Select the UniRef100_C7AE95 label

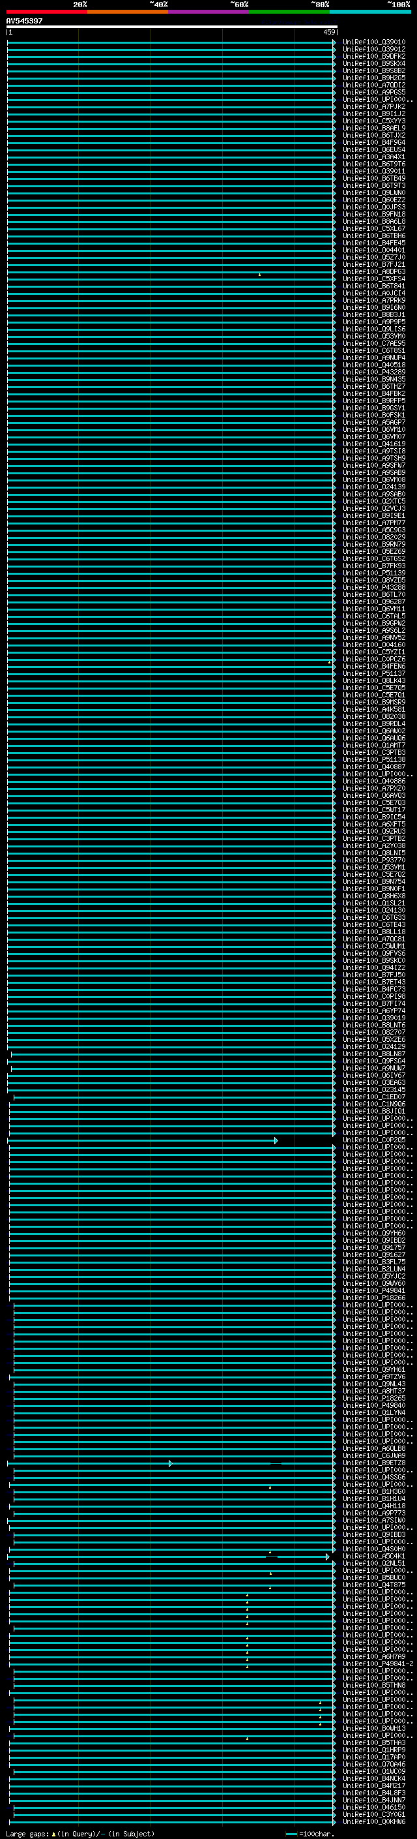coord(373,343)
